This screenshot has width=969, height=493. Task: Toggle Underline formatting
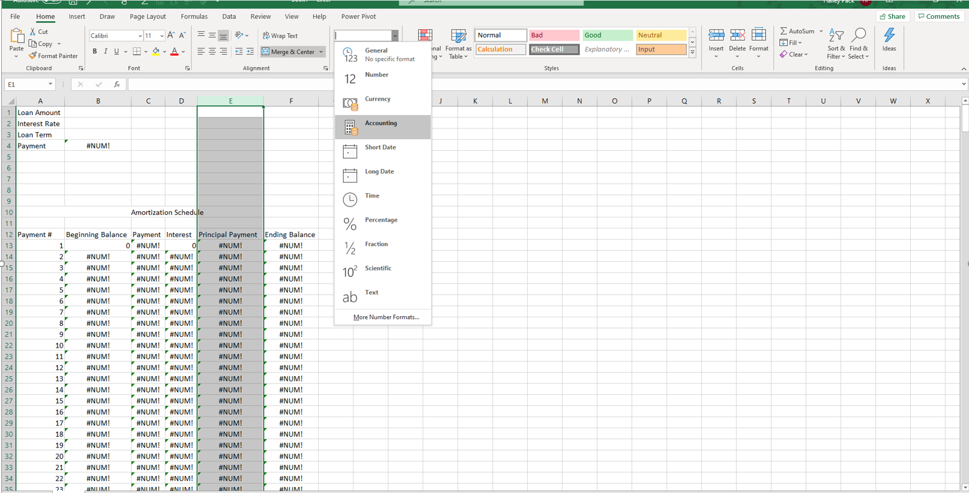coord(116,52)
